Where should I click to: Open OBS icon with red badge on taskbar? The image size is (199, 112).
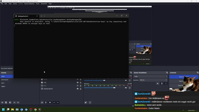click(x=31, y=109)
